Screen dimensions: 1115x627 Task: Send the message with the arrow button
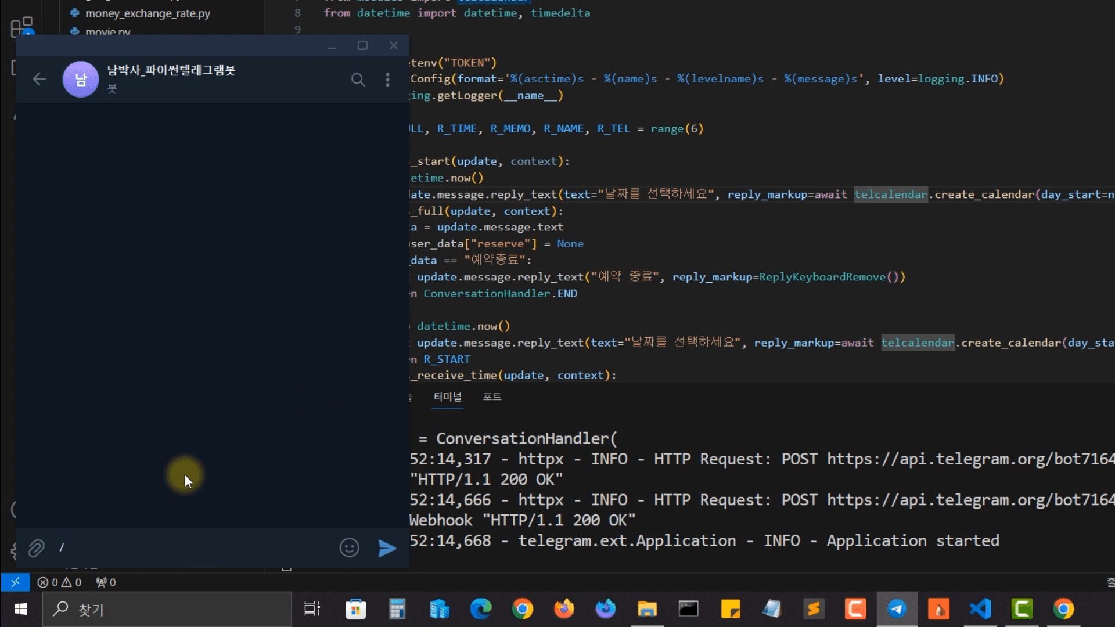point(387,548)
